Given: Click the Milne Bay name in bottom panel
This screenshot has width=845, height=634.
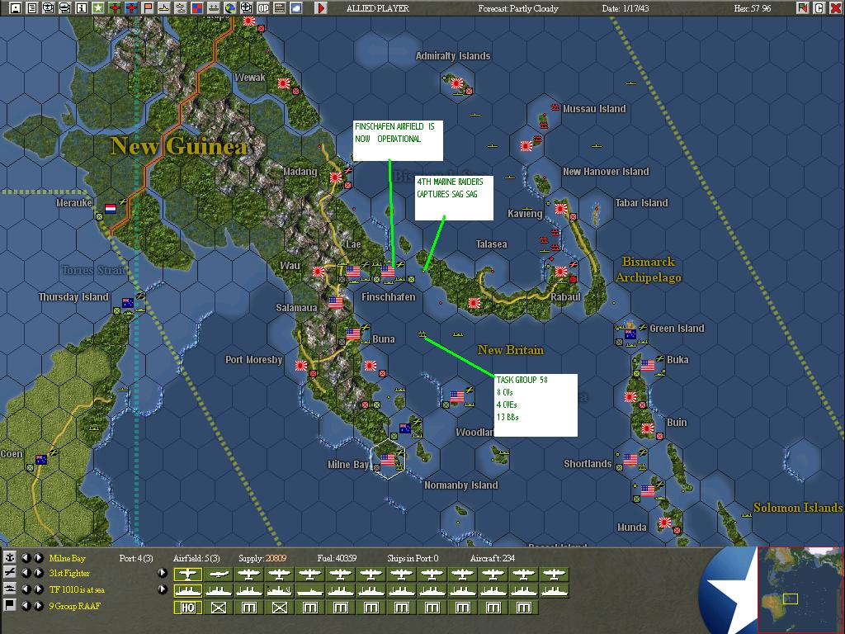Looking at the screenshot, I should click(68, 558).
